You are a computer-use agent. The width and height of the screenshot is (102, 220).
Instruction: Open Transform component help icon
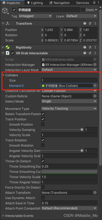(x=85, y=23)
